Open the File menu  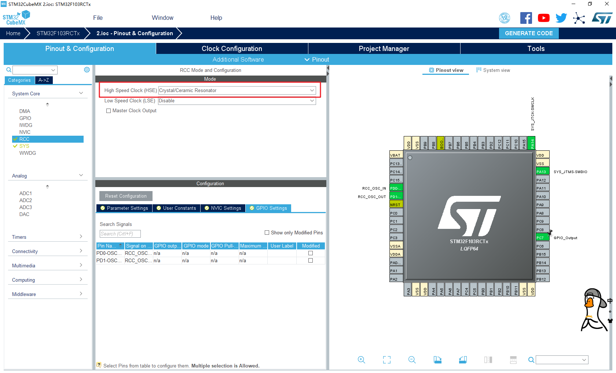(98, 18)
